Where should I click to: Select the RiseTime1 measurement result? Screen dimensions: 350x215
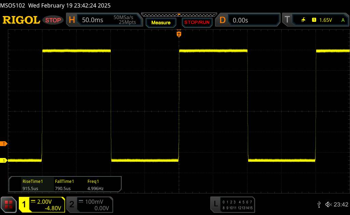point(32,185)
